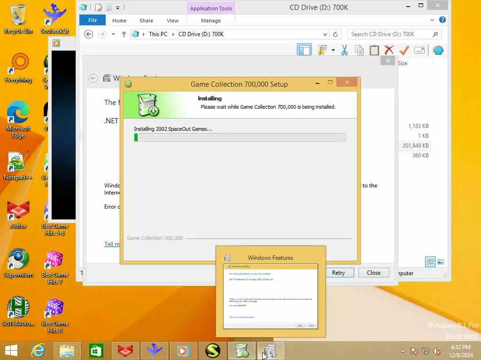The height and width of the screenshot is (360, 481).
Task: Open the Windows Start button
Action: pos(11,351)
